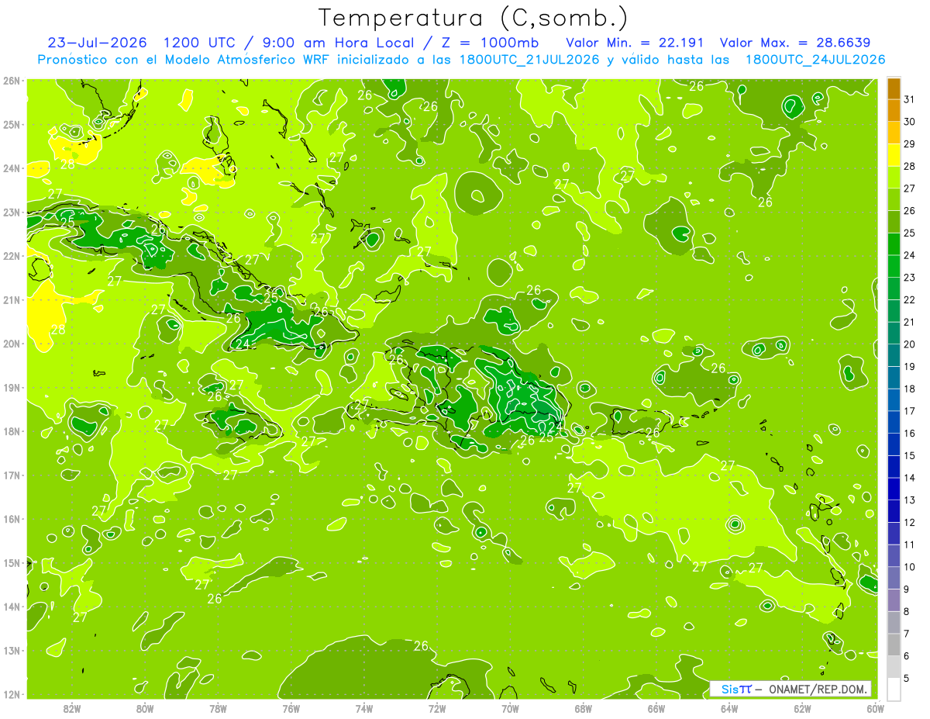Click the '26N' latitude axis label

pyautogui.click(x=12, y=80)
